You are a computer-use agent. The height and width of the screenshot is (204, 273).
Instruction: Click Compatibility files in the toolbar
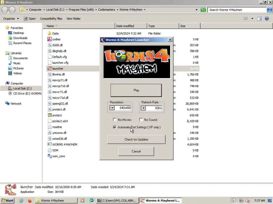coord(51,19)
